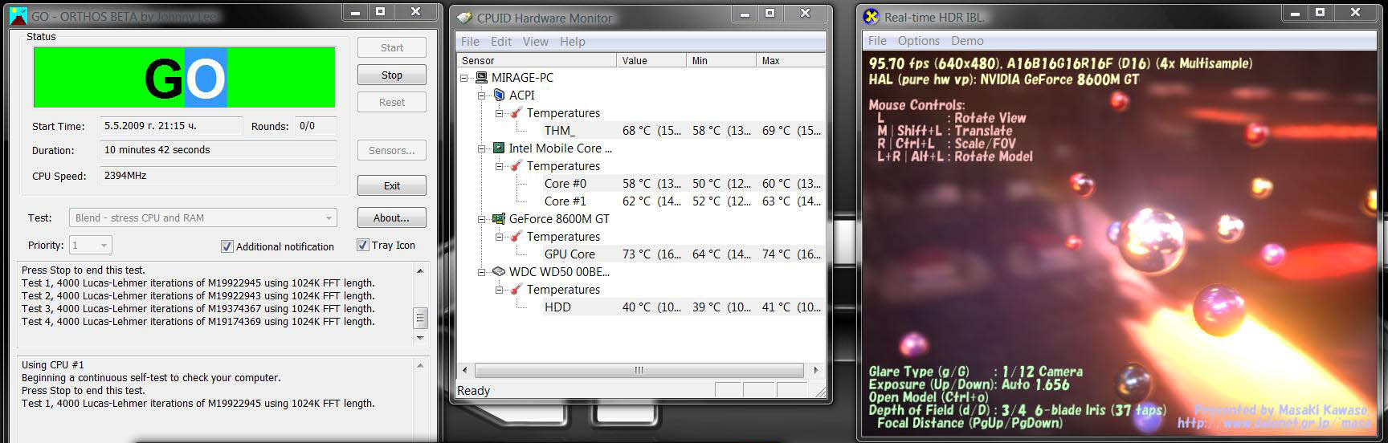Open the Help menu in Hardware Monitor
1388x443 pixels.
pos(573,42)
